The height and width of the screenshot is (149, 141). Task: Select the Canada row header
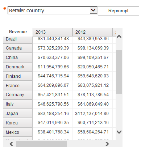tap(18, 48)
